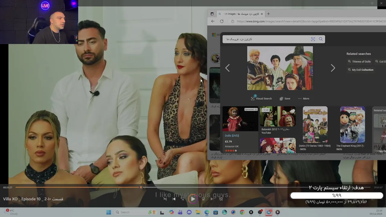Open Copilot from the taskbar

coord(172,212)
